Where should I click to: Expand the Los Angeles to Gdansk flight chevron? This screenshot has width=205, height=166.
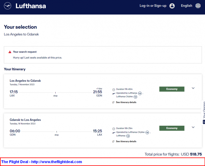point(193,88)
